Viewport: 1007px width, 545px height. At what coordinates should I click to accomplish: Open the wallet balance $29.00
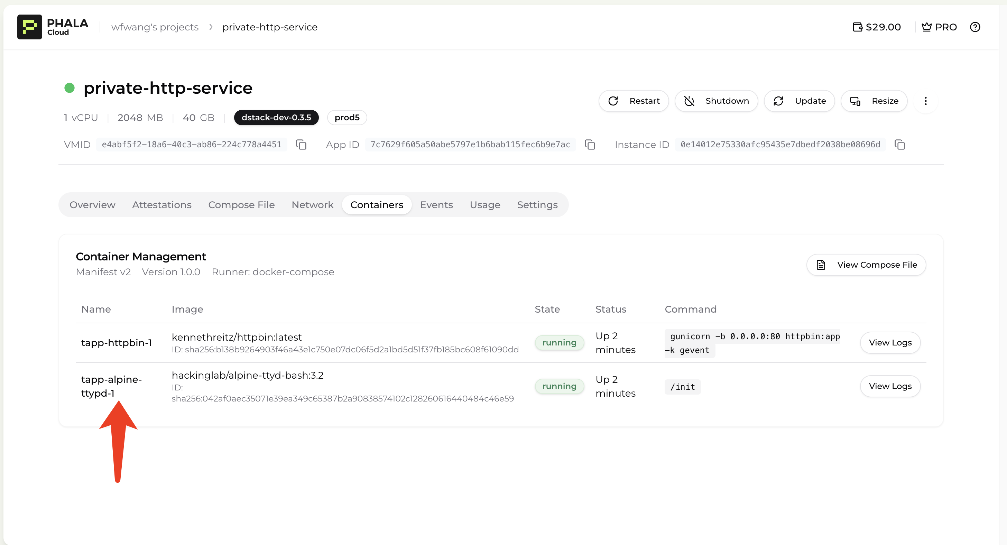(876, 27)
